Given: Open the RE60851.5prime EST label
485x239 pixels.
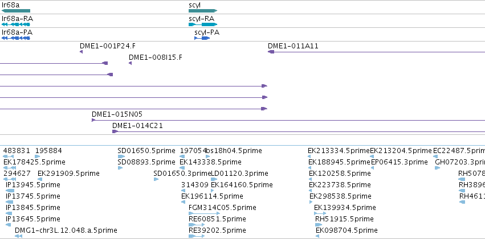Looking at the screenshot, I should (218, 219).
